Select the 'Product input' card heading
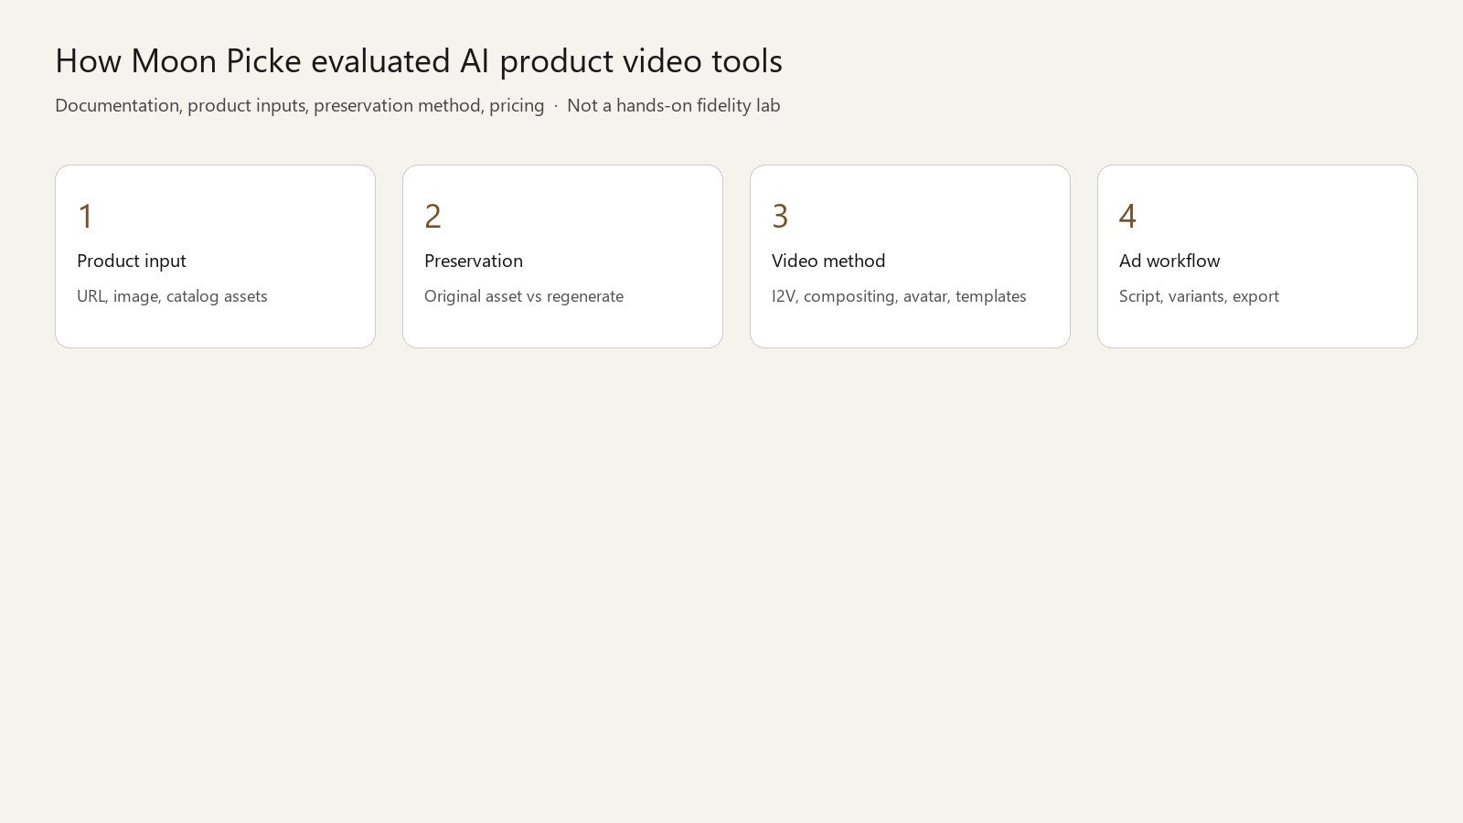Screen dimensions: 1463x823 coord(132,261)
